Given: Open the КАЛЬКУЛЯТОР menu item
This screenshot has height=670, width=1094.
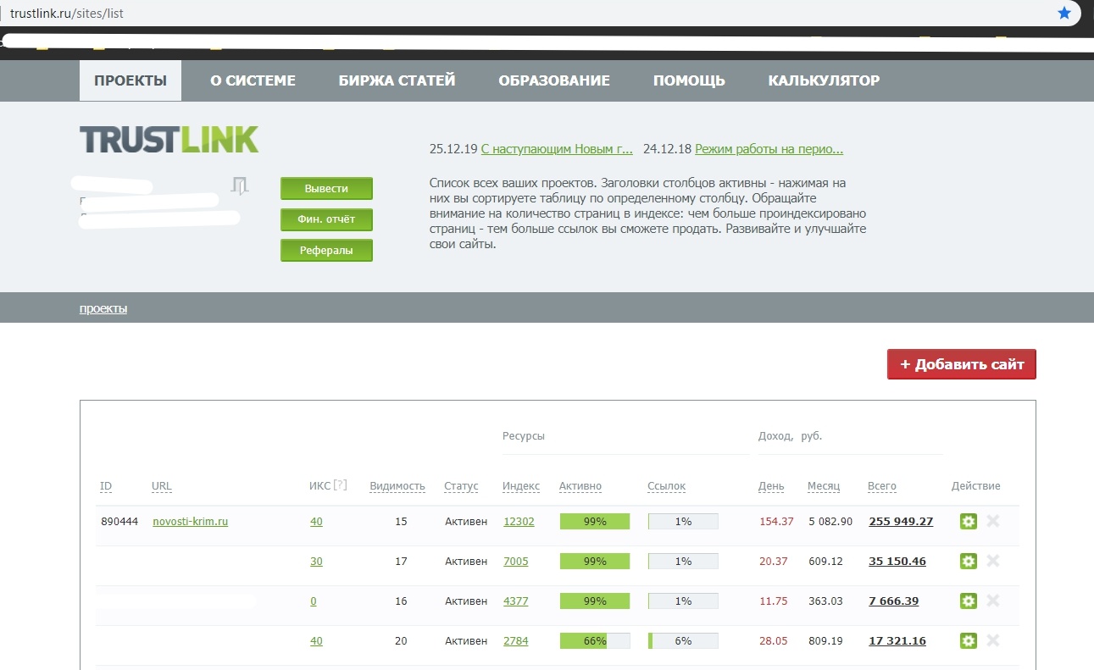Looking at the screenshot, I should click(x=824, y=81).
